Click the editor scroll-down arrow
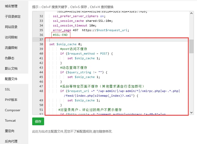This screenshot has height=144, width=197. (191, 112)
